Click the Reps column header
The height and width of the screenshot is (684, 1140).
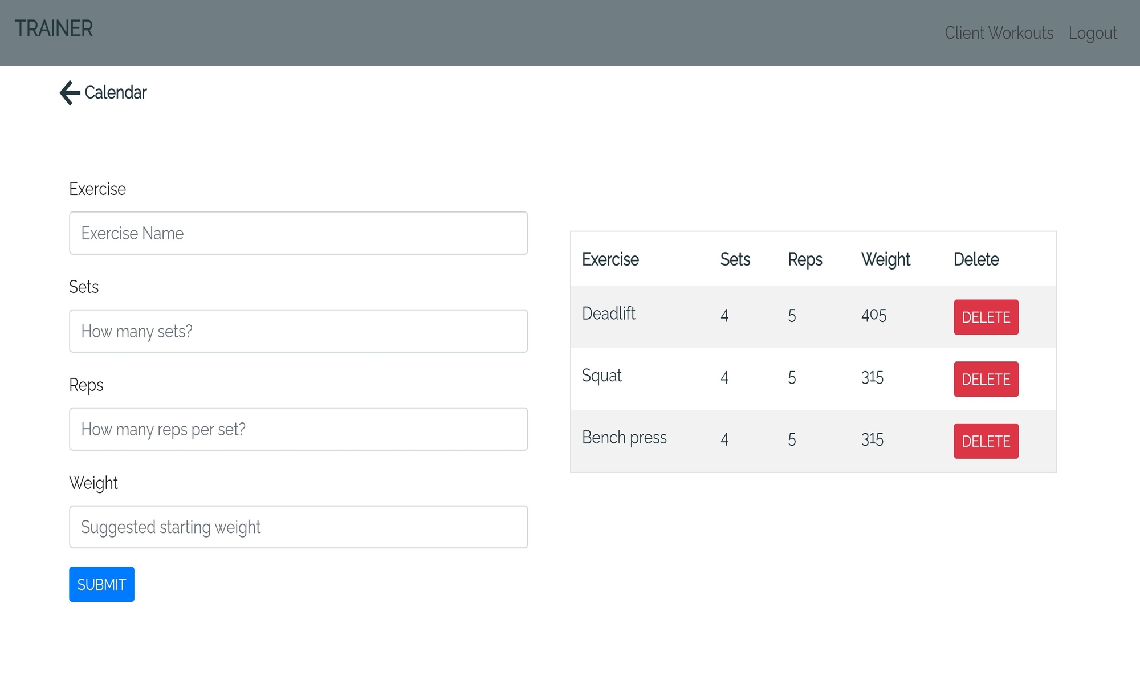tap(805, 259)
